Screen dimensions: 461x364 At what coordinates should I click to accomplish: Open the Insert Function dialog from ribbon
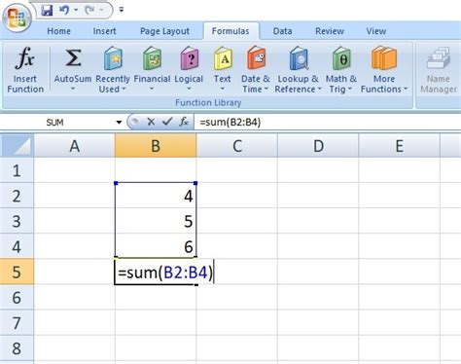(25, 70)
